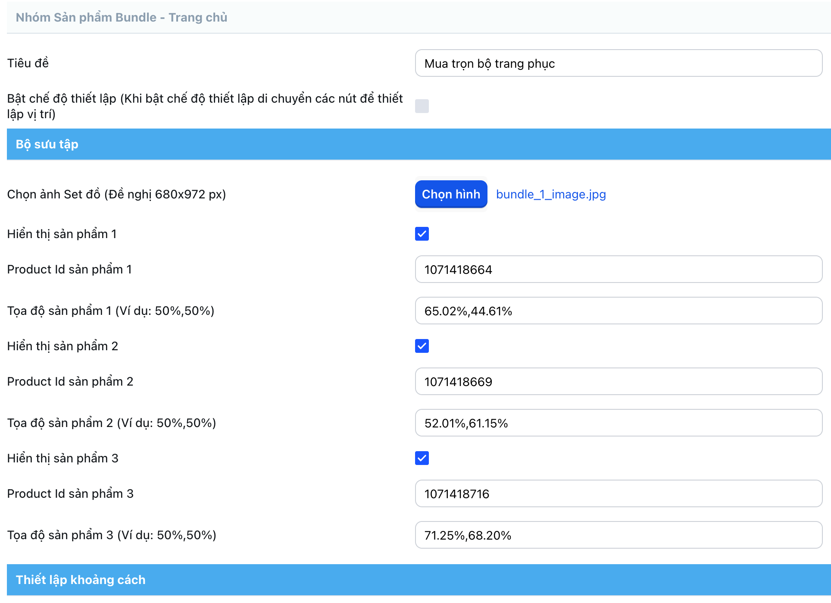The width and height of the screenshot is (831, 603).
Task: Uncheck Hiển thị sản phẩm 1 checkbox
Action: 422,234
